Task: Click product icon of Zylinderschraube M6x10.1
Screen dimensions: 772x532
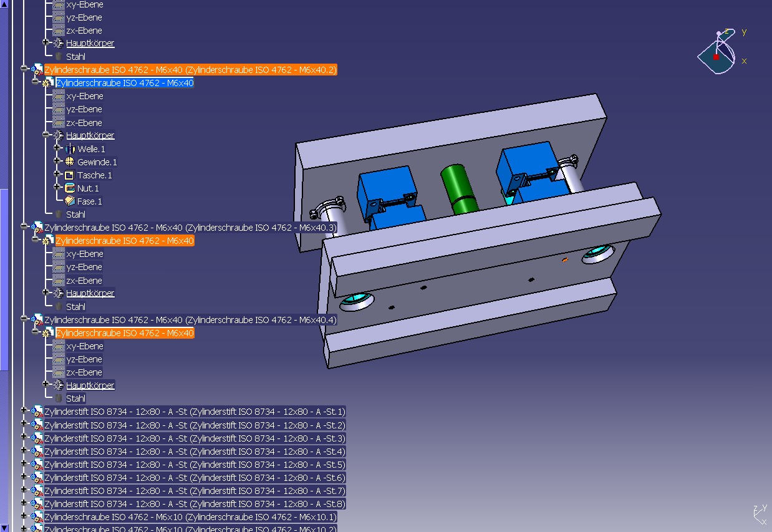Action: (x=37, y=517)
